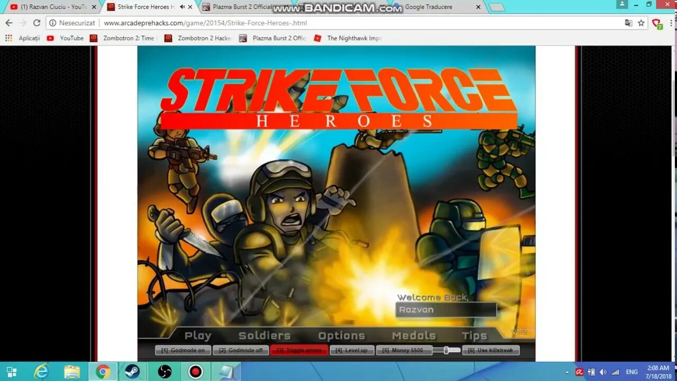
Task: Open the YouTube bookmark
Action: 66,38
